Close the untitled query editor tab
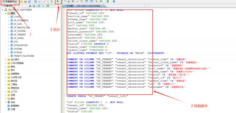 tap(103, 6)
